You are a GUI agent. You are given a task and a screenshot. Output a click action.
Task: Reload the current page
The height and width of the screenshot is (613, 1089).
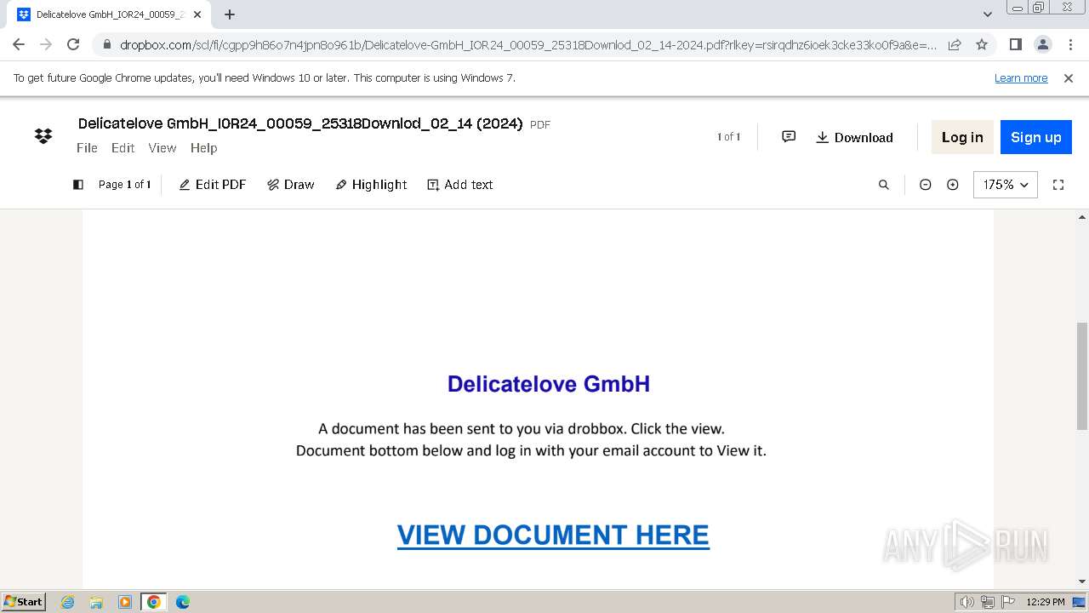point(73,44)
